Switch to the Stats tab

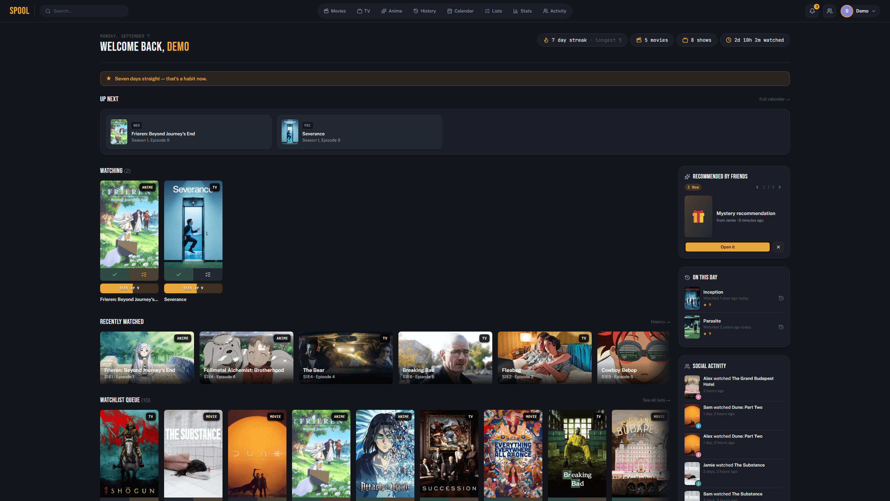point(523,11)
